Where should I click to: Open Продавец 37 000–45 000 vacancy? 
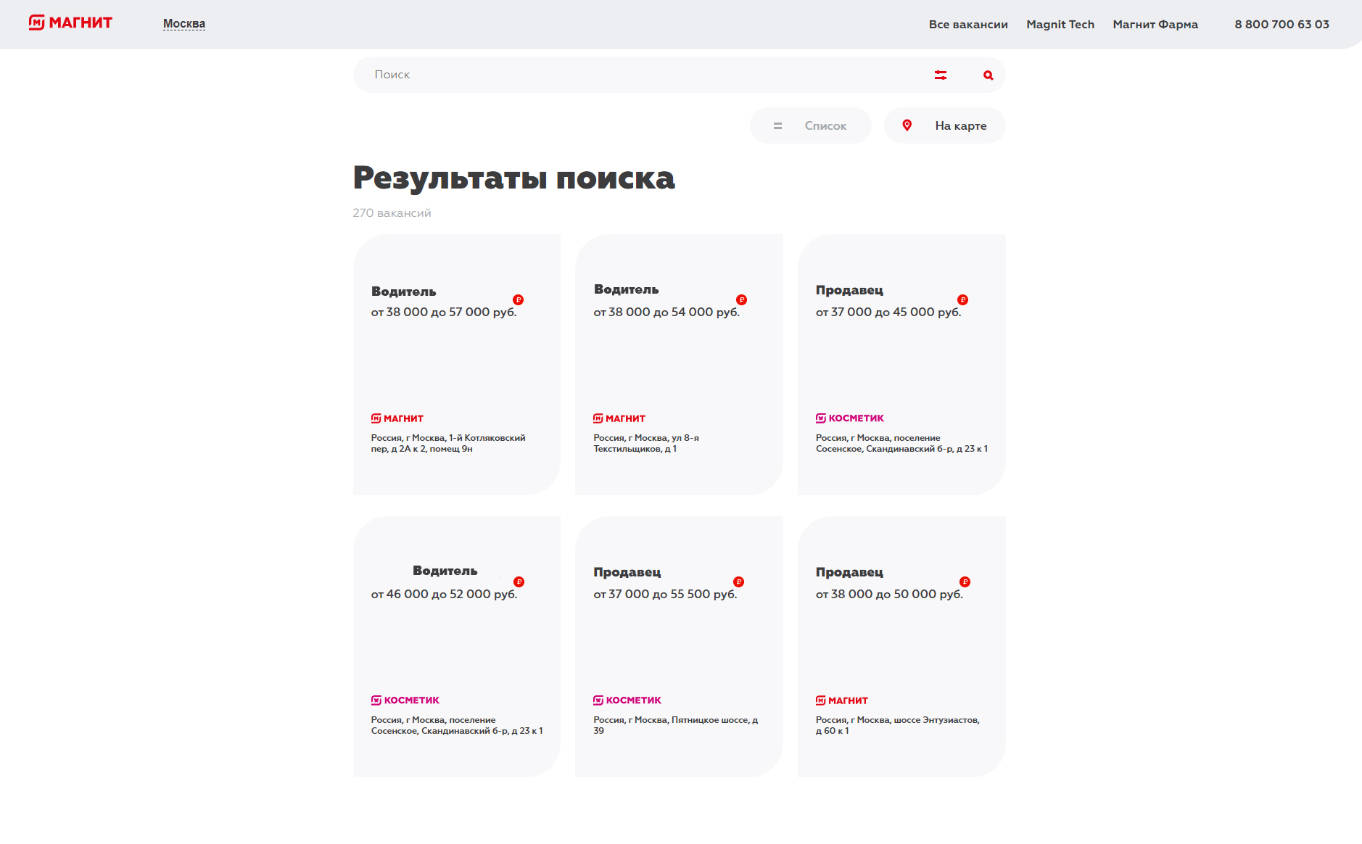901,365
